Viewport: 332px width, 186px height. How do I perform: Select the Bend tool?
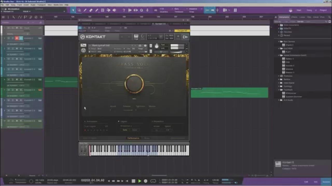tap(108, 10)
